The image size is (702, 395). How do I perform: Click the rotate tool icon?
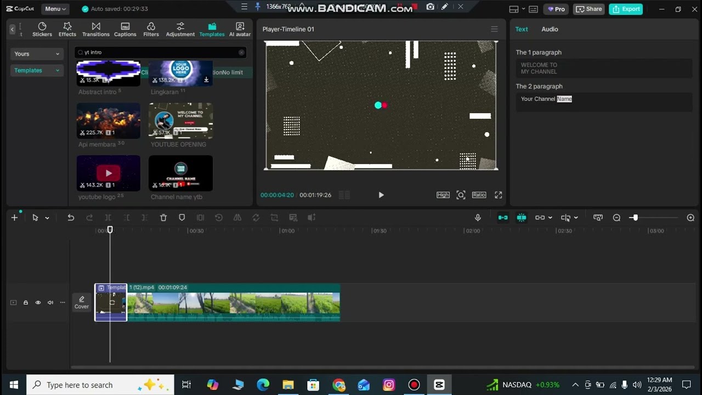click(256, 218)
